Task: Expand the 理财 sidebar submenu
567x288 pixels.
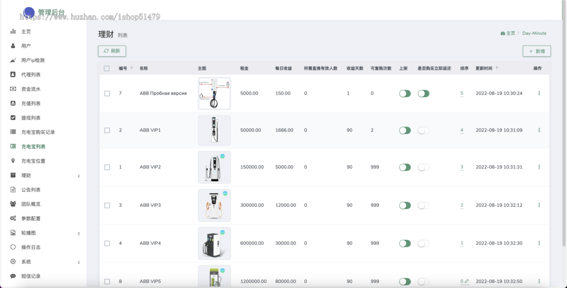Action: click(x=79, y=176)
